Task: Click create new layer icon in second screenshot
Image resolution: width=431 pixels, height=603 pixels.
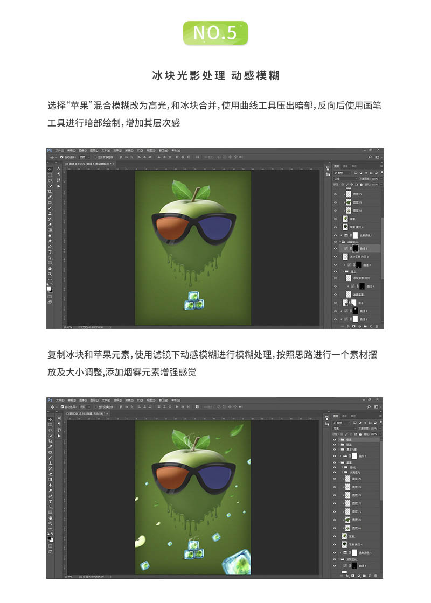Action: pos(370,576)
